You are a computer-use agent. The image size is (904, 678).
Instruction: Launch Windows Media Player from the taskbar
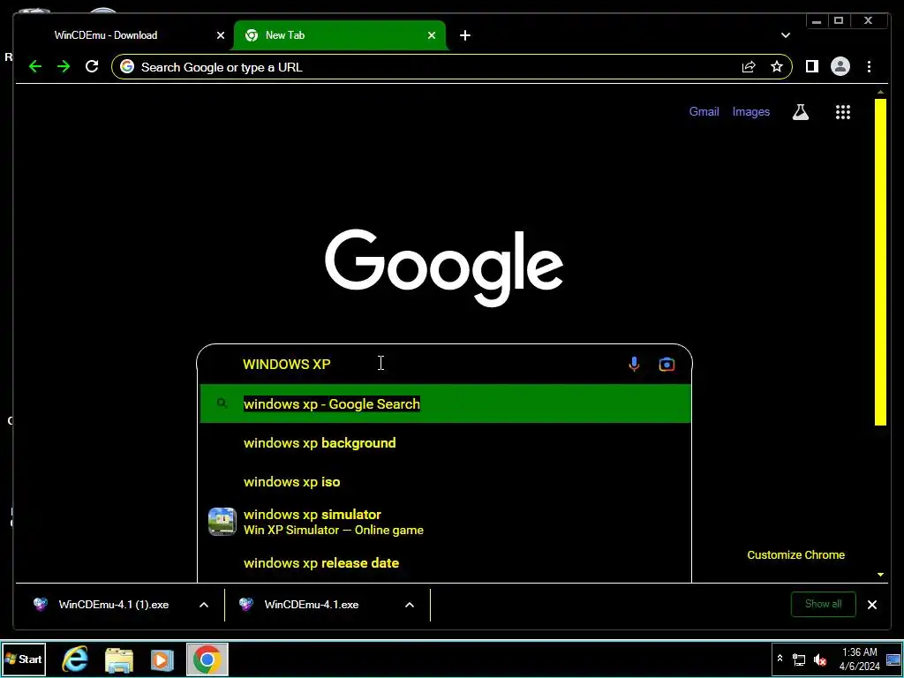[162, 659]
